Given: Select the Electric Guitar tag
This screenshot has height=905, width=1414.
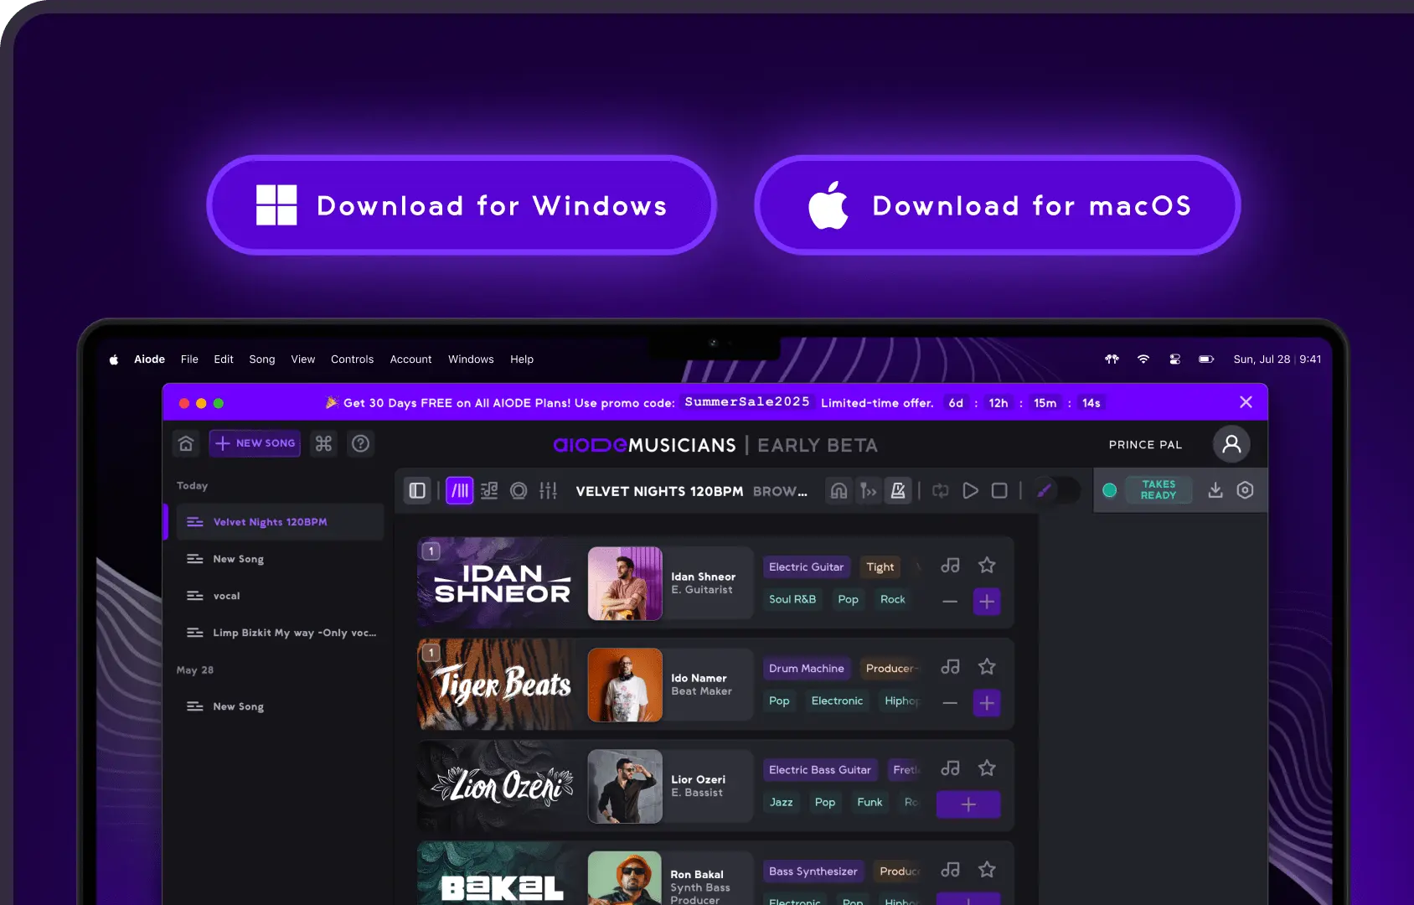Looking at the screenshot, I should point(806,567).
